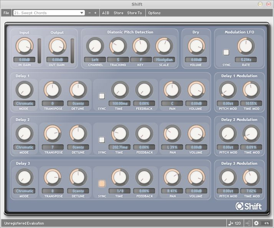Click the Delay 1 time mod value 10.55%
Screen dimensions: 274x228
(x=251, y=103)
